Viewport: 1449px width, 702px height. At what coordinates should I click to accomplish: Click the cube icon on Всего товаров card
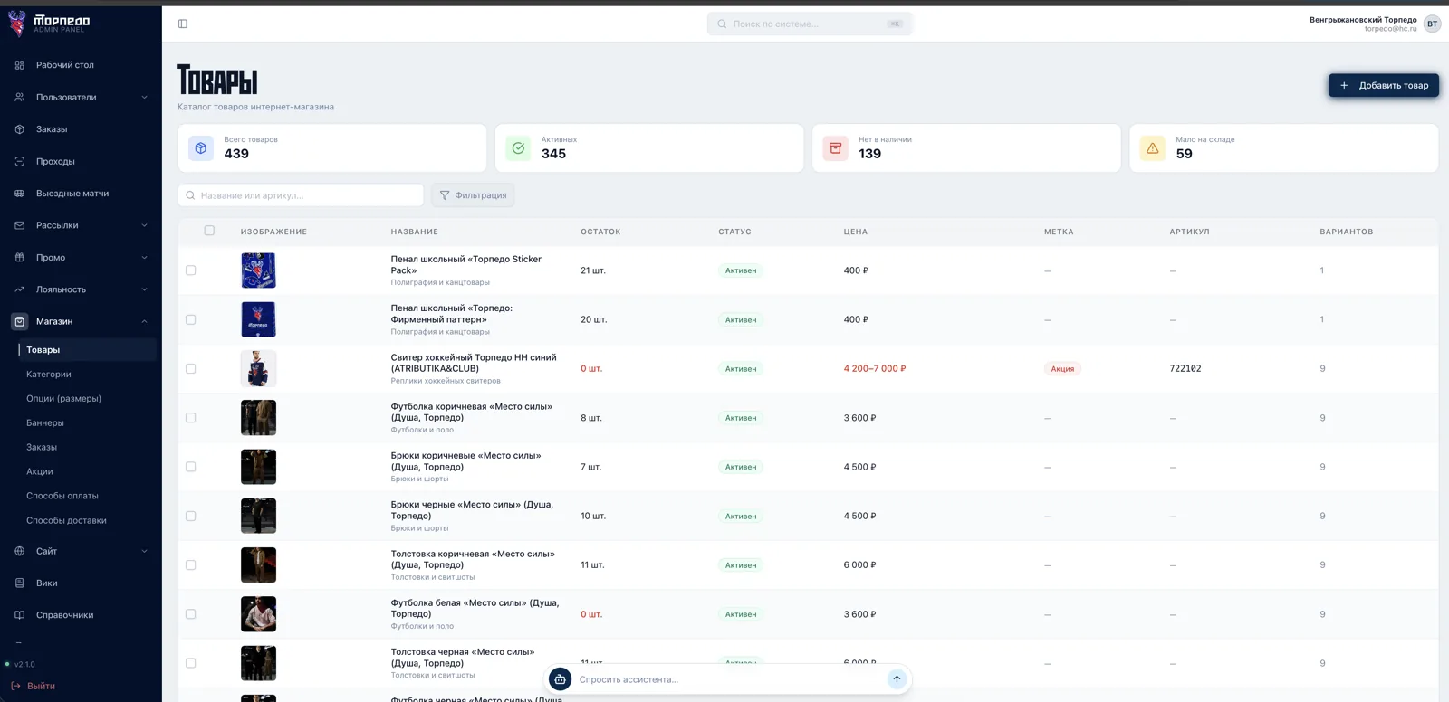coord(201,147)
